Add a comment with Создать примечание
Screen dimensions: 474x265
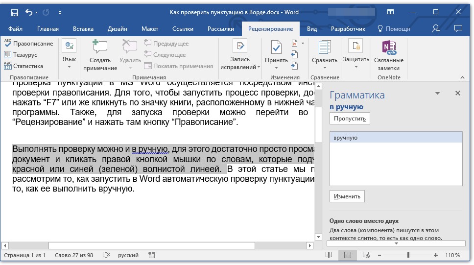click(100, 55)
